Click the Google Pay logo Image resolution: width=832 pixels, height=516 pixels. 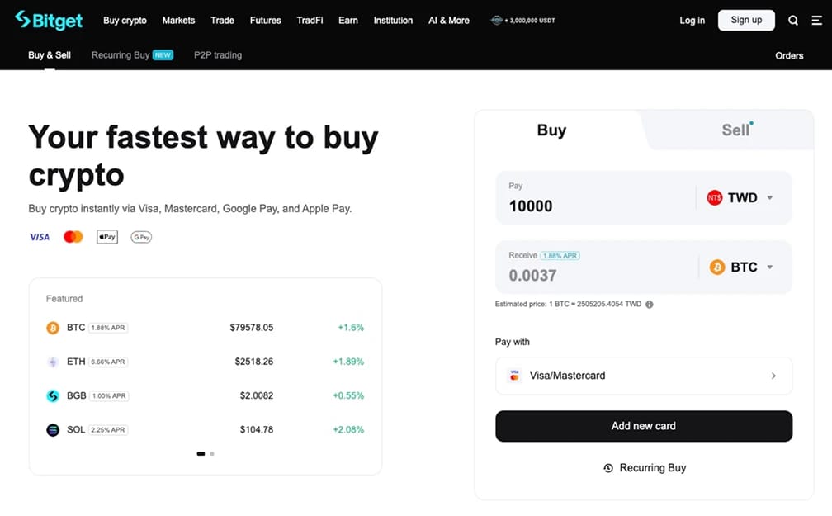pyautogui.click(x=141, y=237)
